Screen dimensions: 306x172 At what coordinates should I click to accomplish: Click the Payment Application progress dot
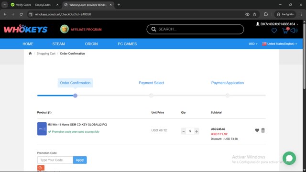pyautogui.click(x=228, y=96)
